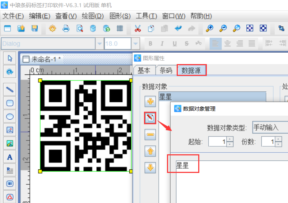Add data object with plus button
The width and height of the screenshot is (288, 203).
[x=150, y=101]
